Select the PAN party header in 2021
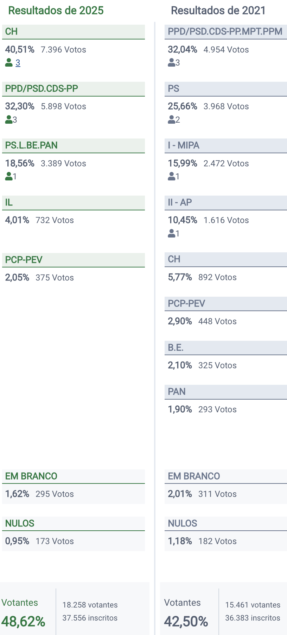The width and height of the screenshot is (287, 635). (x=225, y=392)
